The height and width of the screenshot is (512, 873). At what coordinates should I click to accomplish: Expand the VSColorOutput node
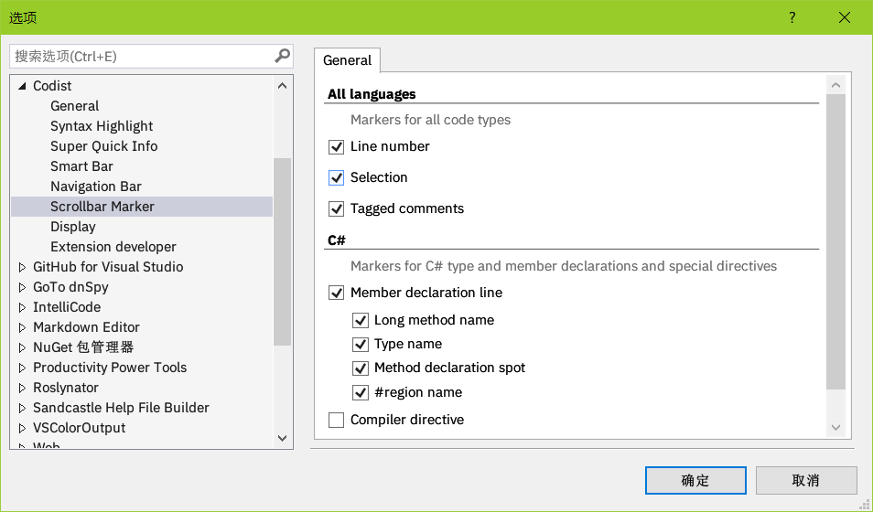(22, 428)
